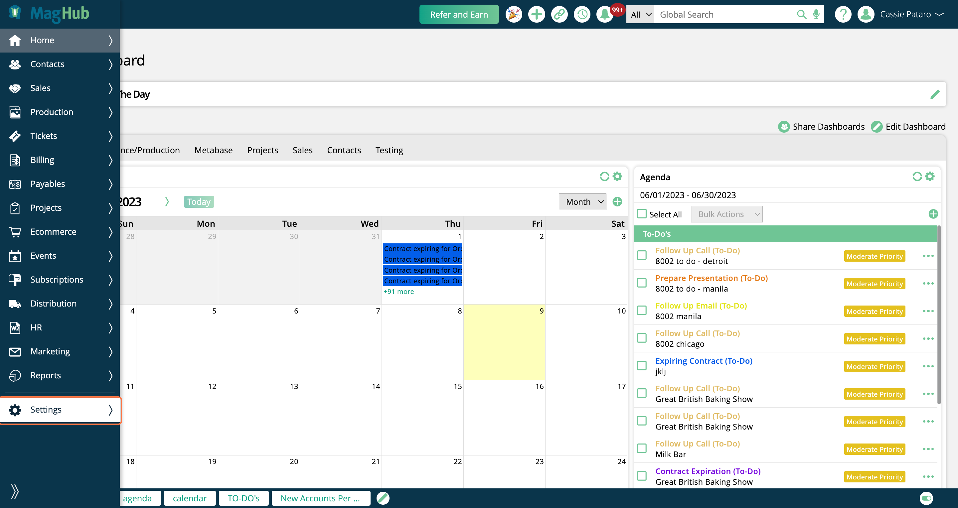Open options menu for jklj to-do
The image size is (958, 508).
[928, 366]
